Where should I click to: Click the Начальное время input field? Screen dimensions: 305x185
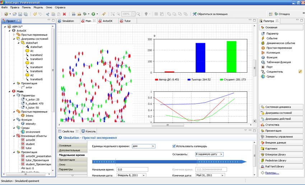(132, 169)
